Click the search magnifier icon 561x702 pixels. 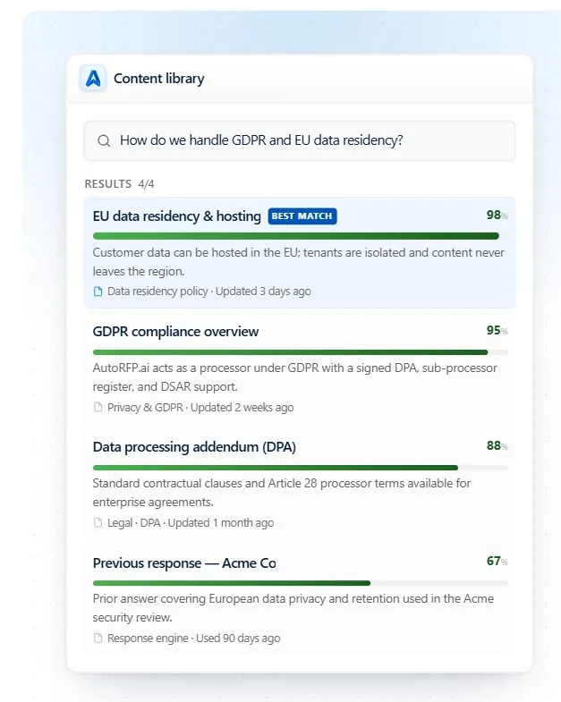pos(104,141)
